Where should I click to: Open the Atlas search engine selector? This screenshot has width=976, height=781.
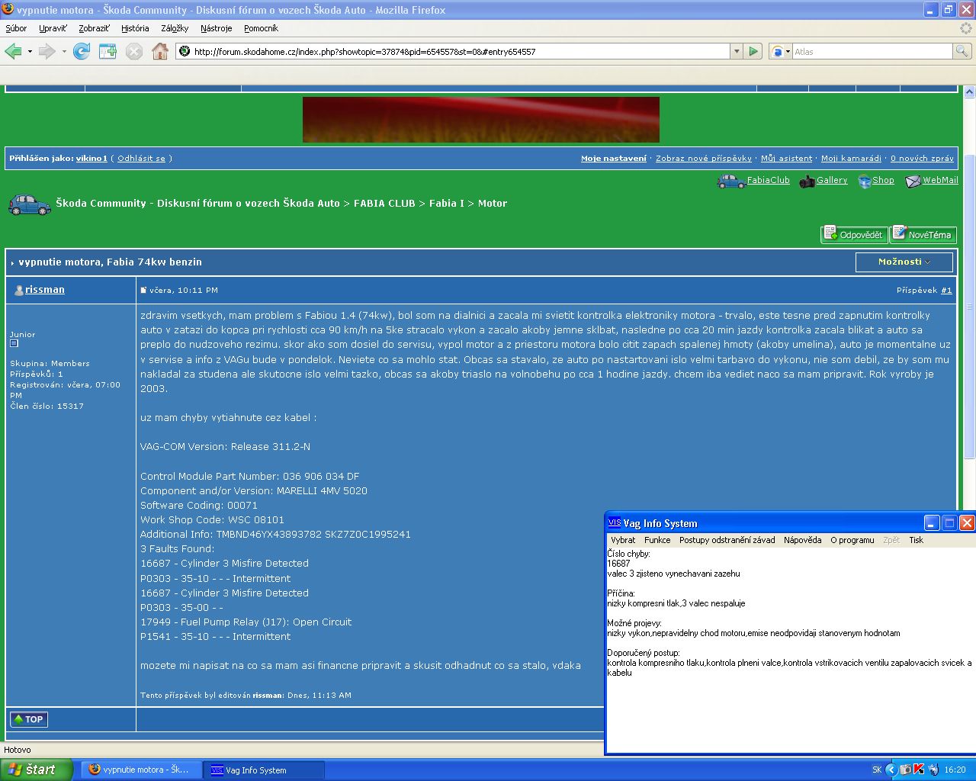click(781, 51)
